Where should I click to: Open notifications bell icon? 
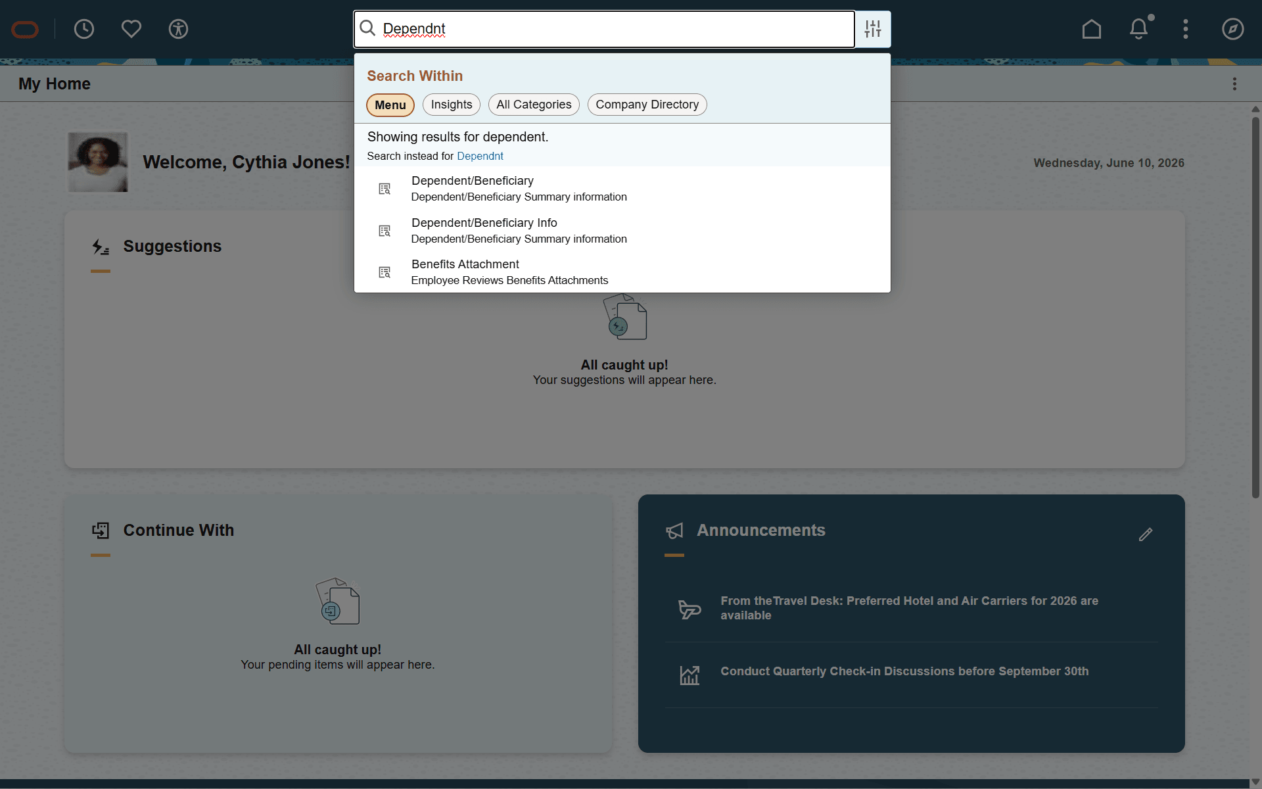point(1139,28)
